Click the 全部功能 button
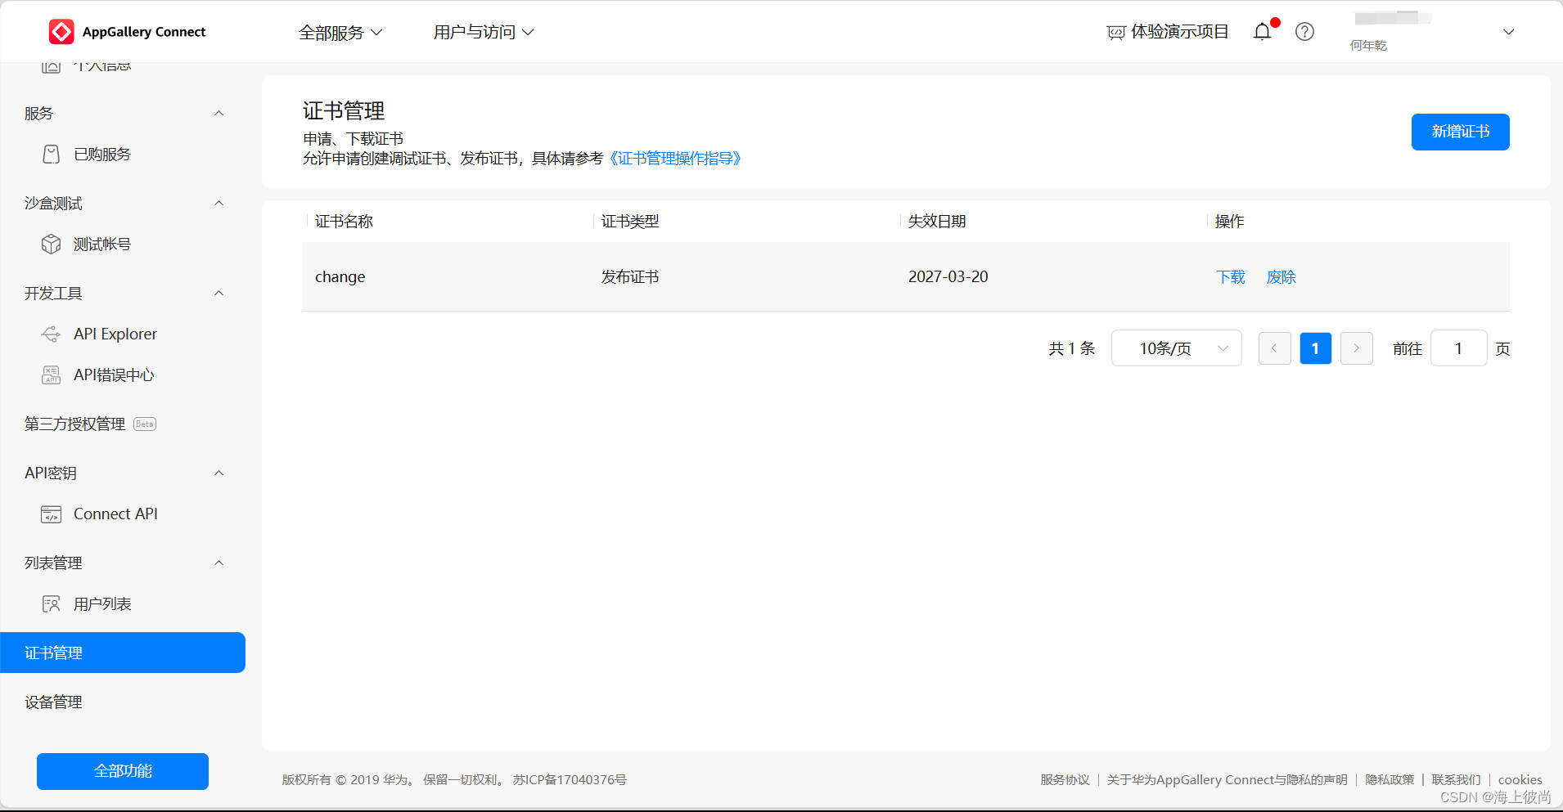 (x=123, y=771)
